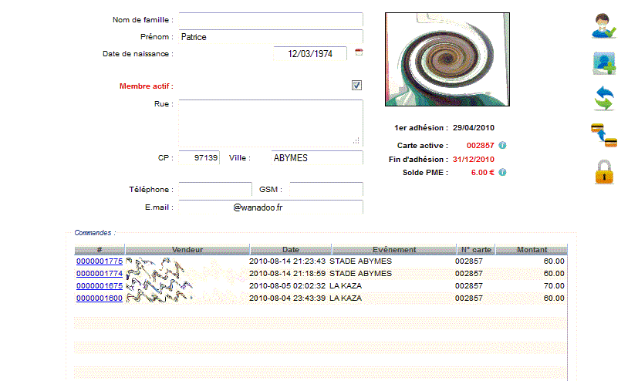Open order 0000001600
This screenshot has height=381, width=638.
pyautogui.click(x=100, y=298)
